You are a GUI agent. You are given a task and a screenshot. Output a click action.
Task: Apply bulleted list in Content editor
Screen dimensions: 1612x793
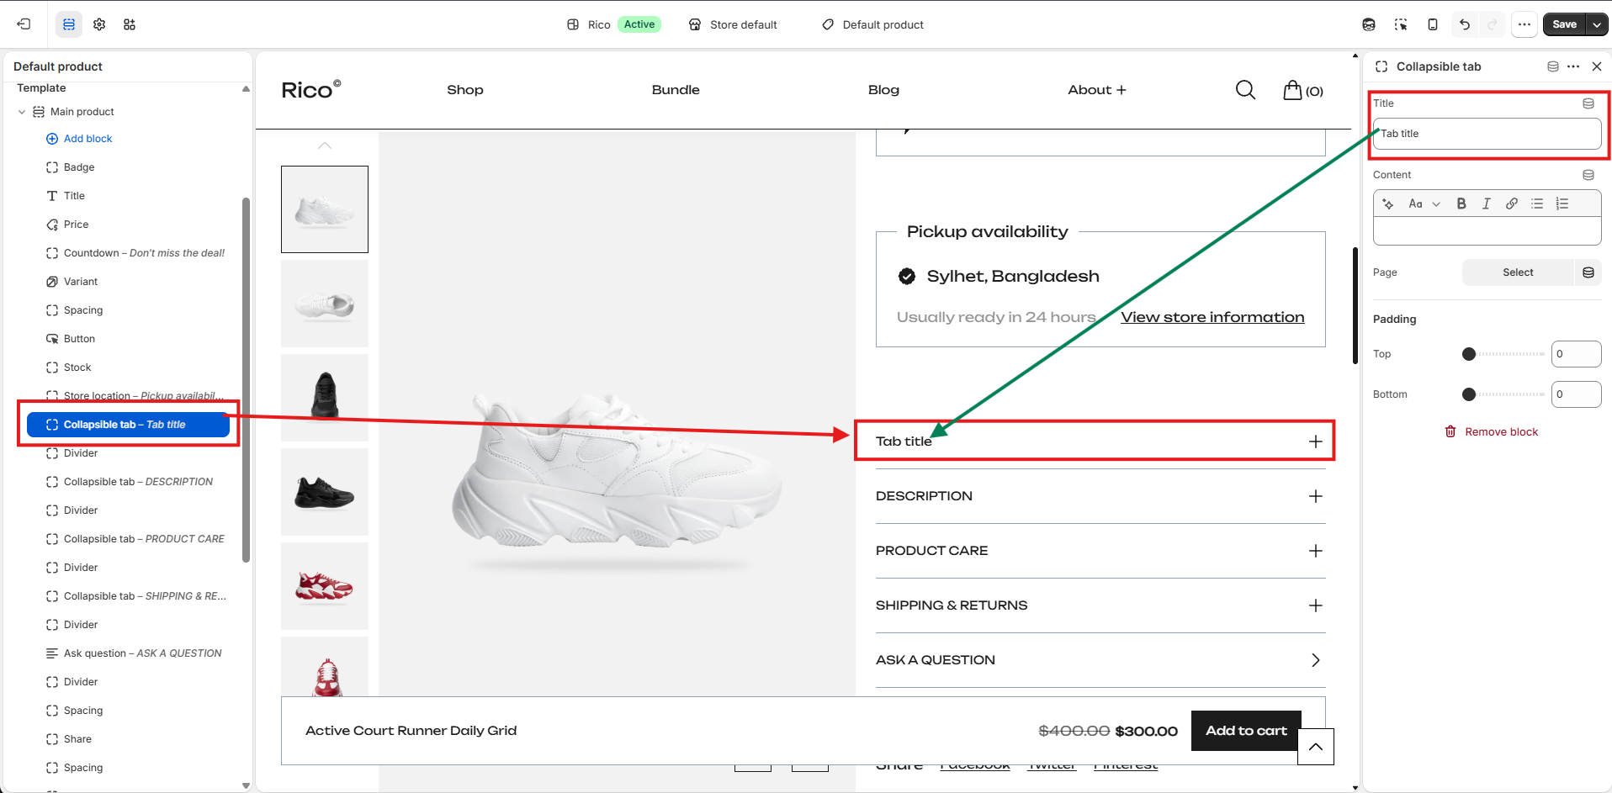coord(1537,204)
